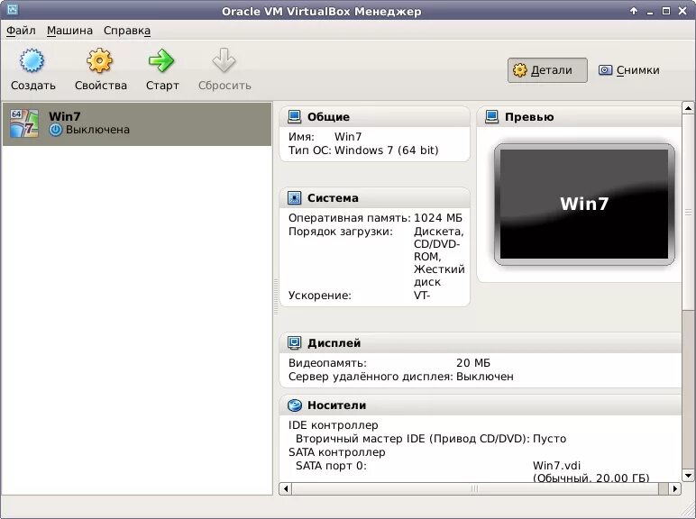
Task: Click the VirtualBox title bar app icon
Action: pos(12,9)
